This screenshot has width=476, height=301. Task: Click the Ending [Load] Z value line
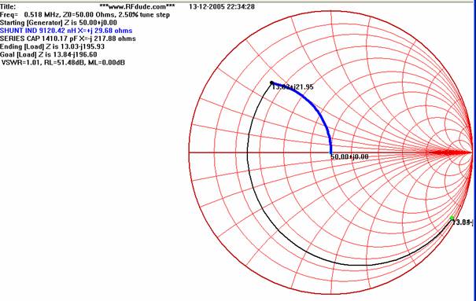pos(52,46)
